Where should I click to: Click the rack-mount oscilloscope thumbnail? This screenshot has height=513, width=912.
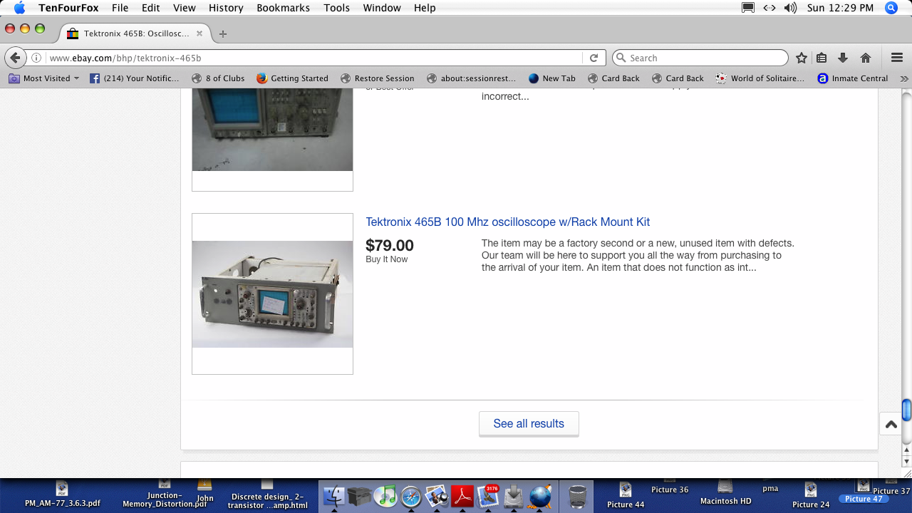click(x=272, y=294)
